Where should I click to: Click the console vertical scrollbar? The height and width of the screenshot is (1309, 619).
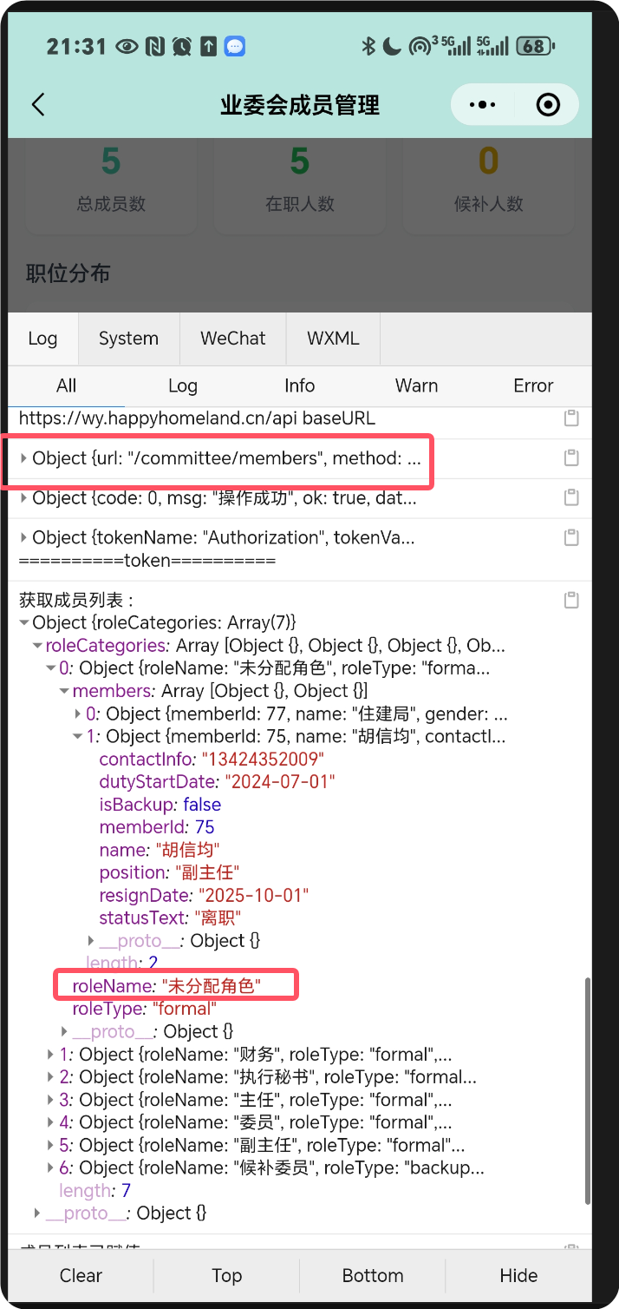[589, 1089]
